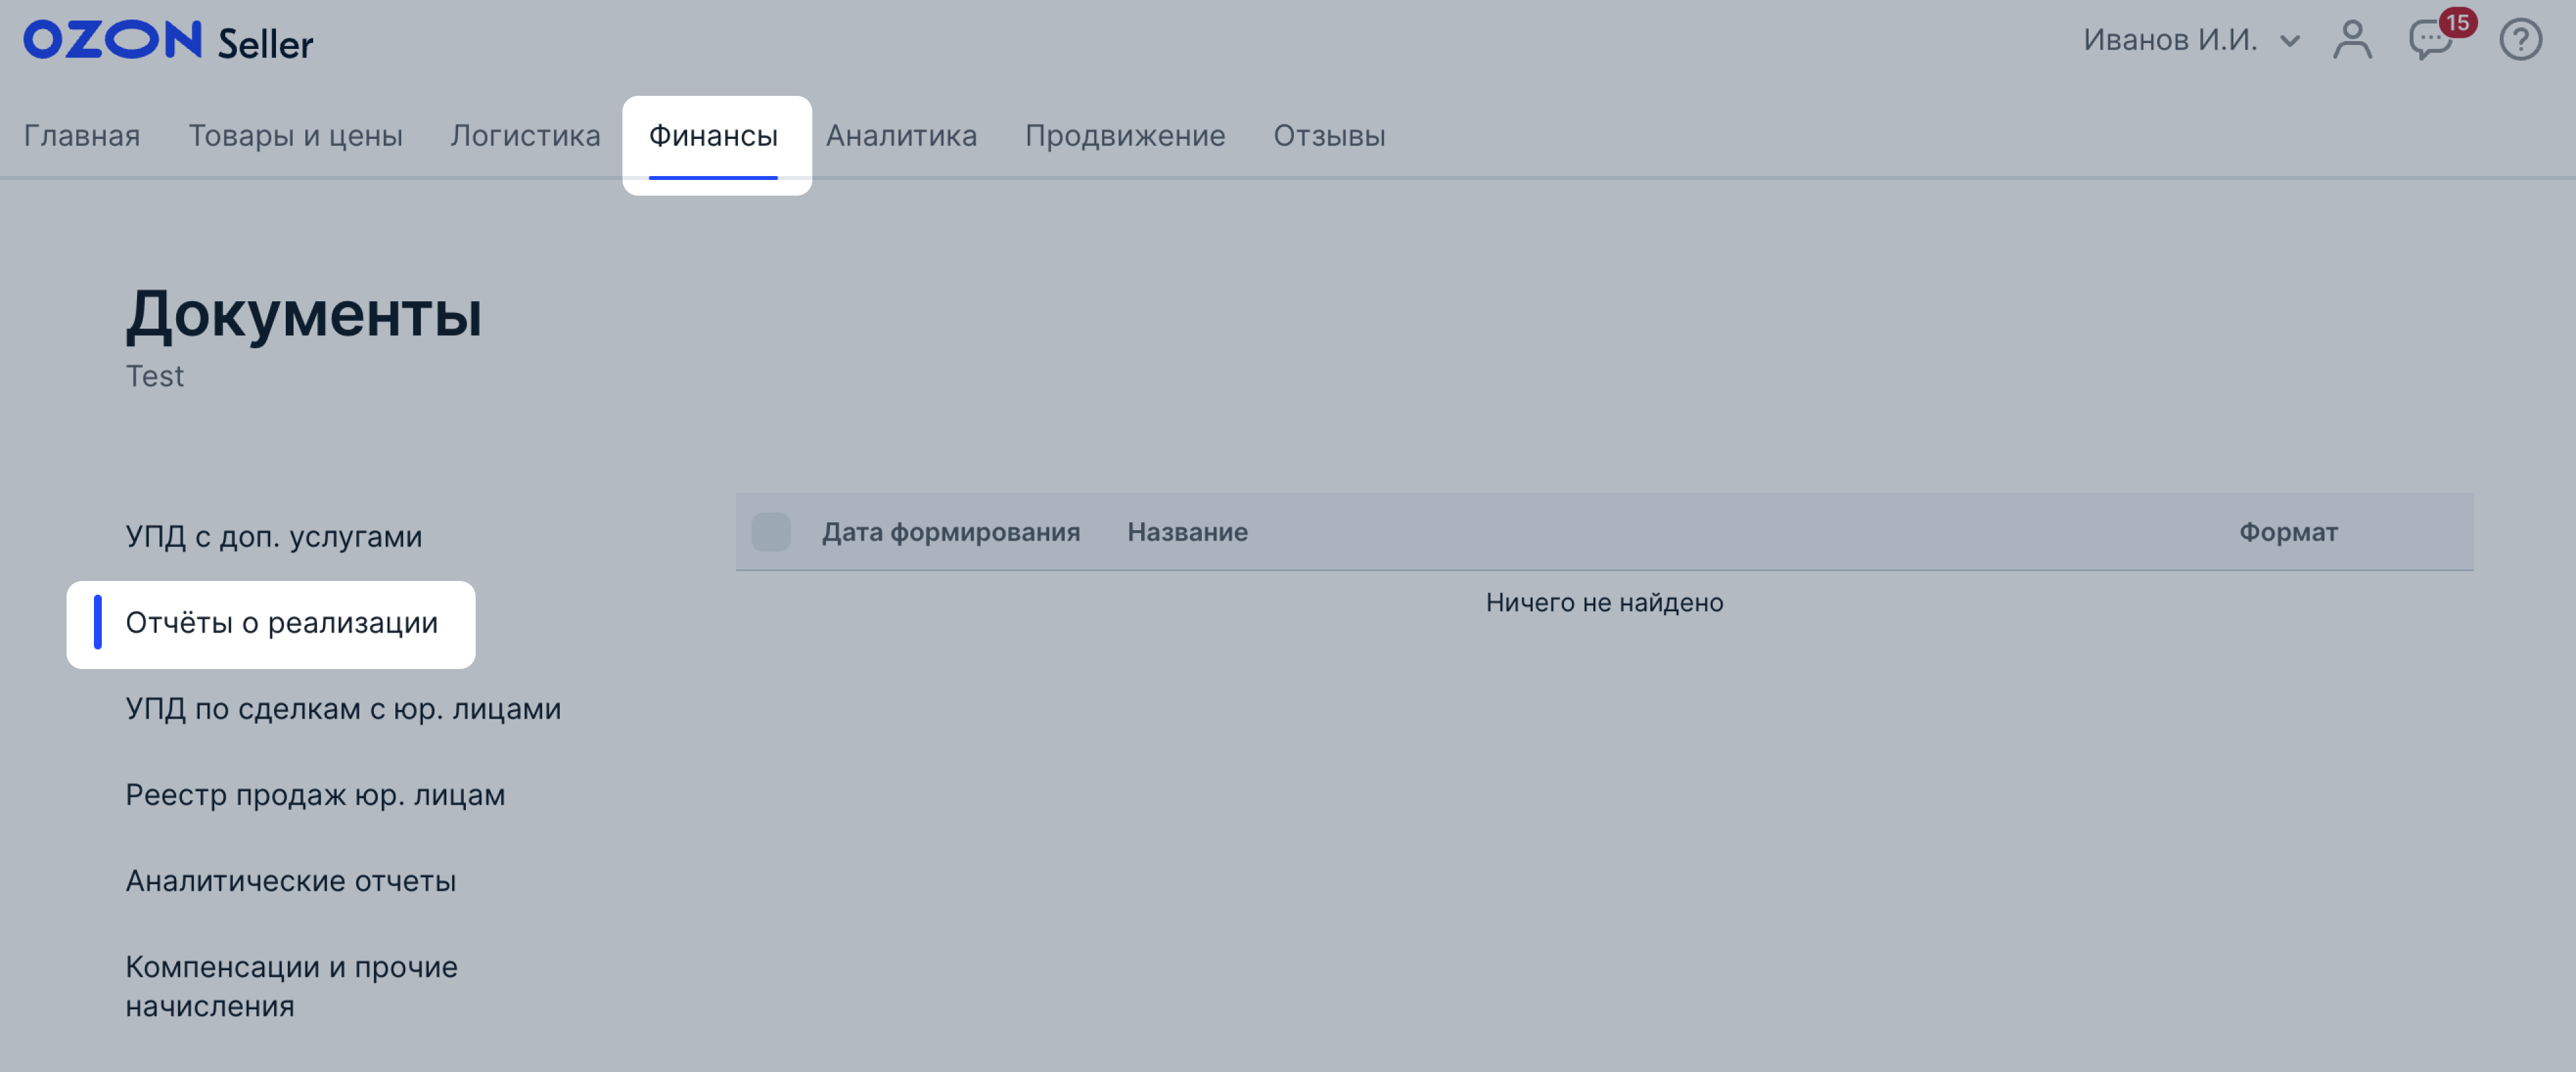Switch to the Главная tab
Image resolution: width=2576 pixels, height=1072 pixels.
(82, 135)
